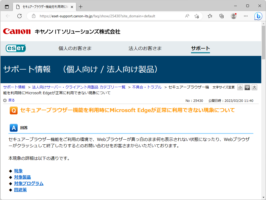Click the reload page icon
This screenshot has height=200, width=266.
19,16
